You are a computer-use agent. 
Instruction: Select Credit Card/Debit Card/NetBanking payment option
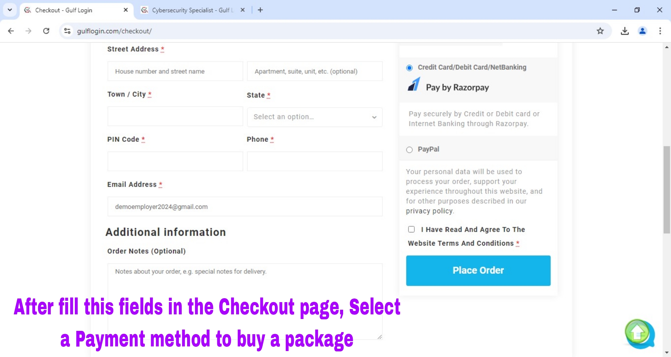click(409, 68)
